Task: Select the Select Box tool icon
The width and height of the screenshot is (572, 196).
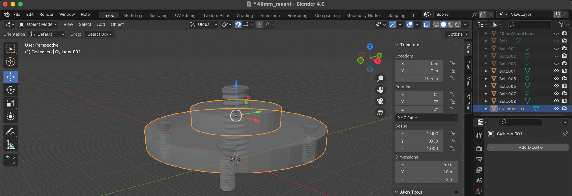Action: pos(11,49)
